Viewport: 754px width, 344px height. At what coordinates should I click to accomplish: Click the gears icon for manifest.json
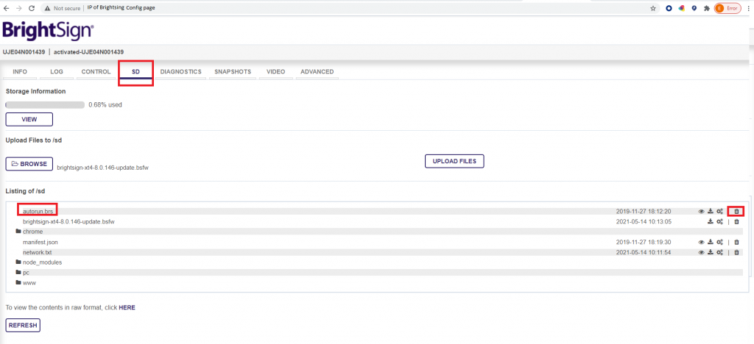tap(719, 242)
